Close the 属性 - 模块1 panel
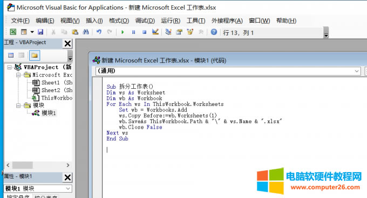Viewport: 367px width, 198px height. pos(67,178)
